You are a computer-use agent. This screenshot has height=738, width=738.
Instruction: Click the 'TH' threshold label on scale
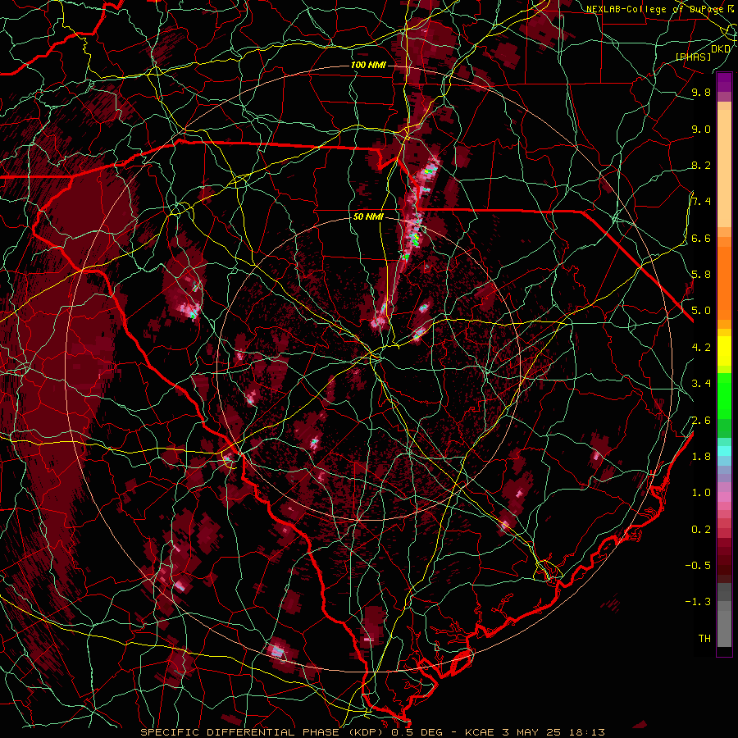[x=704, y=639]
